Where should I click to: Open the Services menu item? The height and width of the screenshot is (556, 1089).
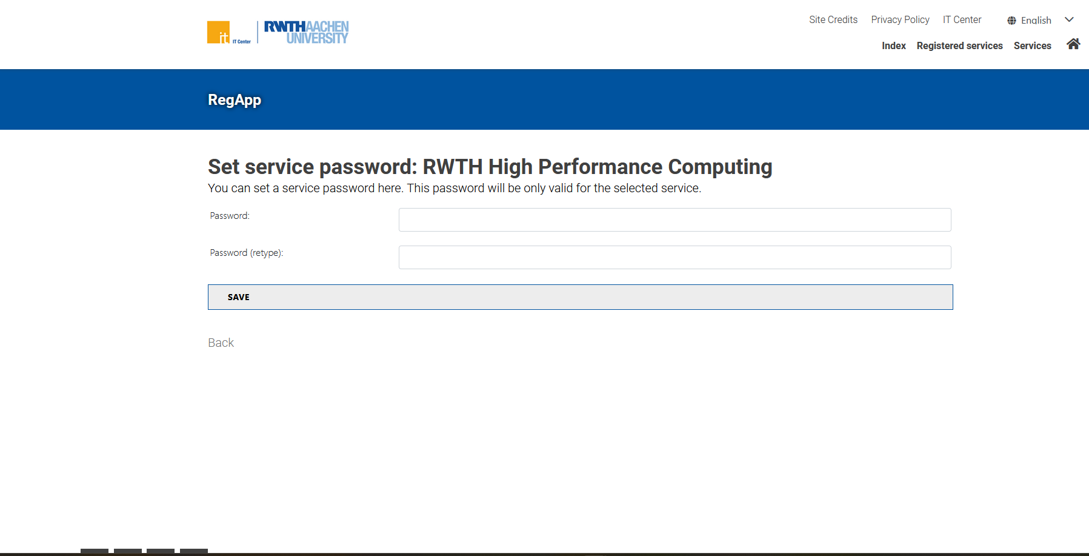pos(1032,46)
